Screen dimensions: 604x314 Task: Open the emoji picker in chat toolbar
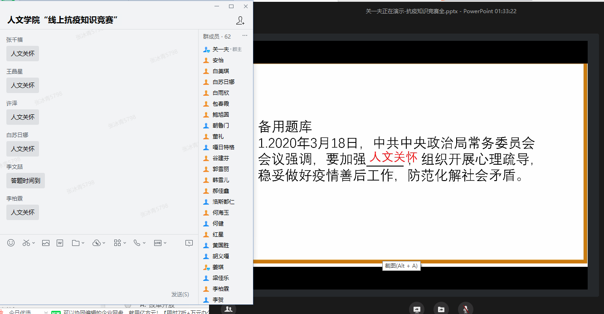tap(11, 243)
